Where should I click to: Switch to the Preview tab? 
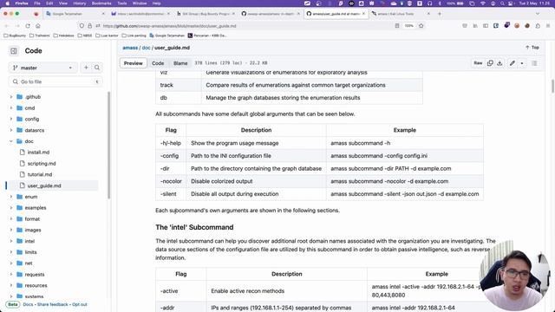[x=133, y=63]
